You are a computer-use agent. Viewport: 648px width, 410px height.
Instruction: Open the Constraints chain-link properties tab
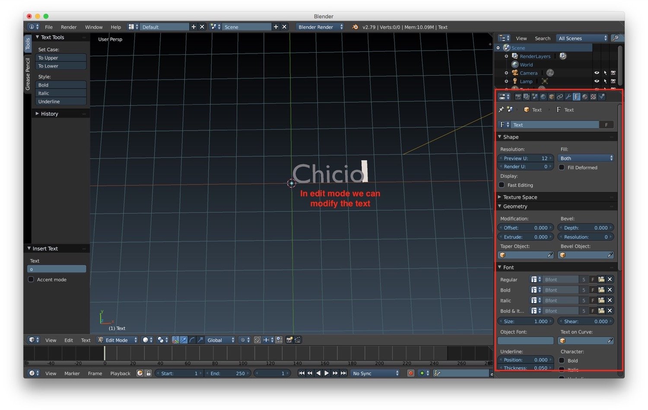560,97
